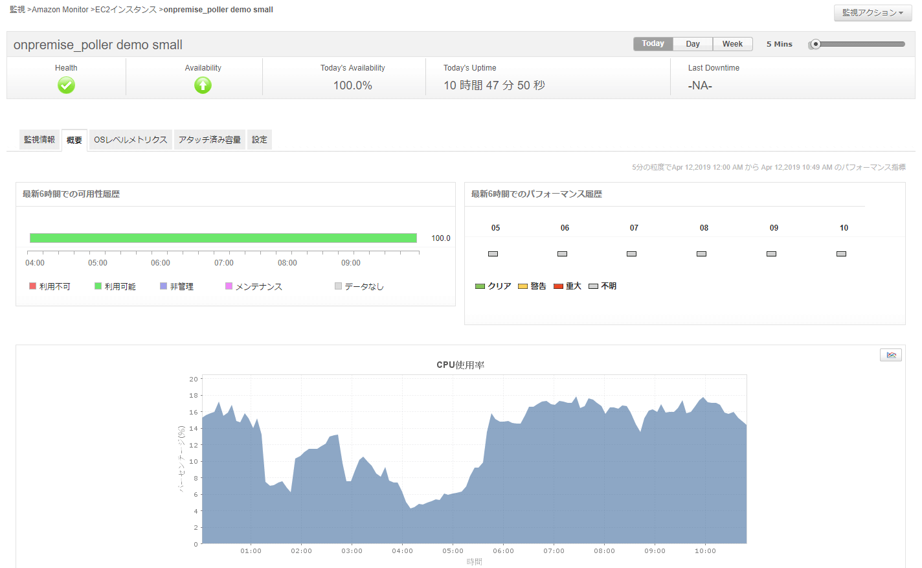Click the 10 hour performance status icon
The image size is (922, 568).
coord(841,254)
